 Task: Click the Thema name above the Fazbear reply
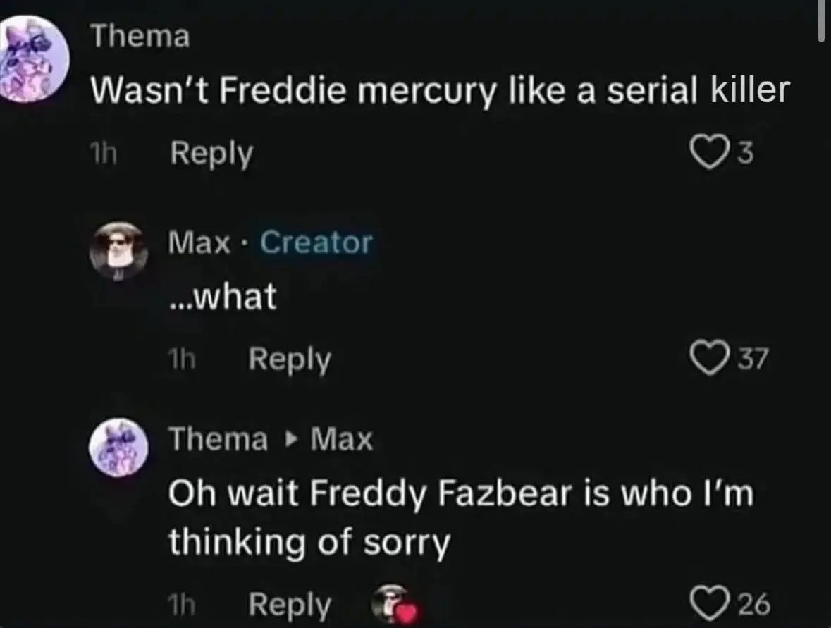[216, 441]
